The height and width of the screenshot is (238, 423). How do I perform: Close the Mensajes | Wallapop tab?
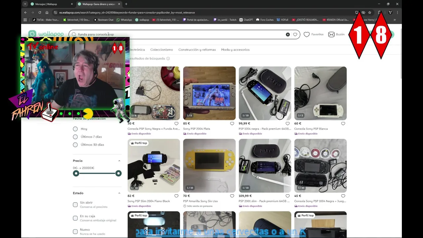point(72,4)
